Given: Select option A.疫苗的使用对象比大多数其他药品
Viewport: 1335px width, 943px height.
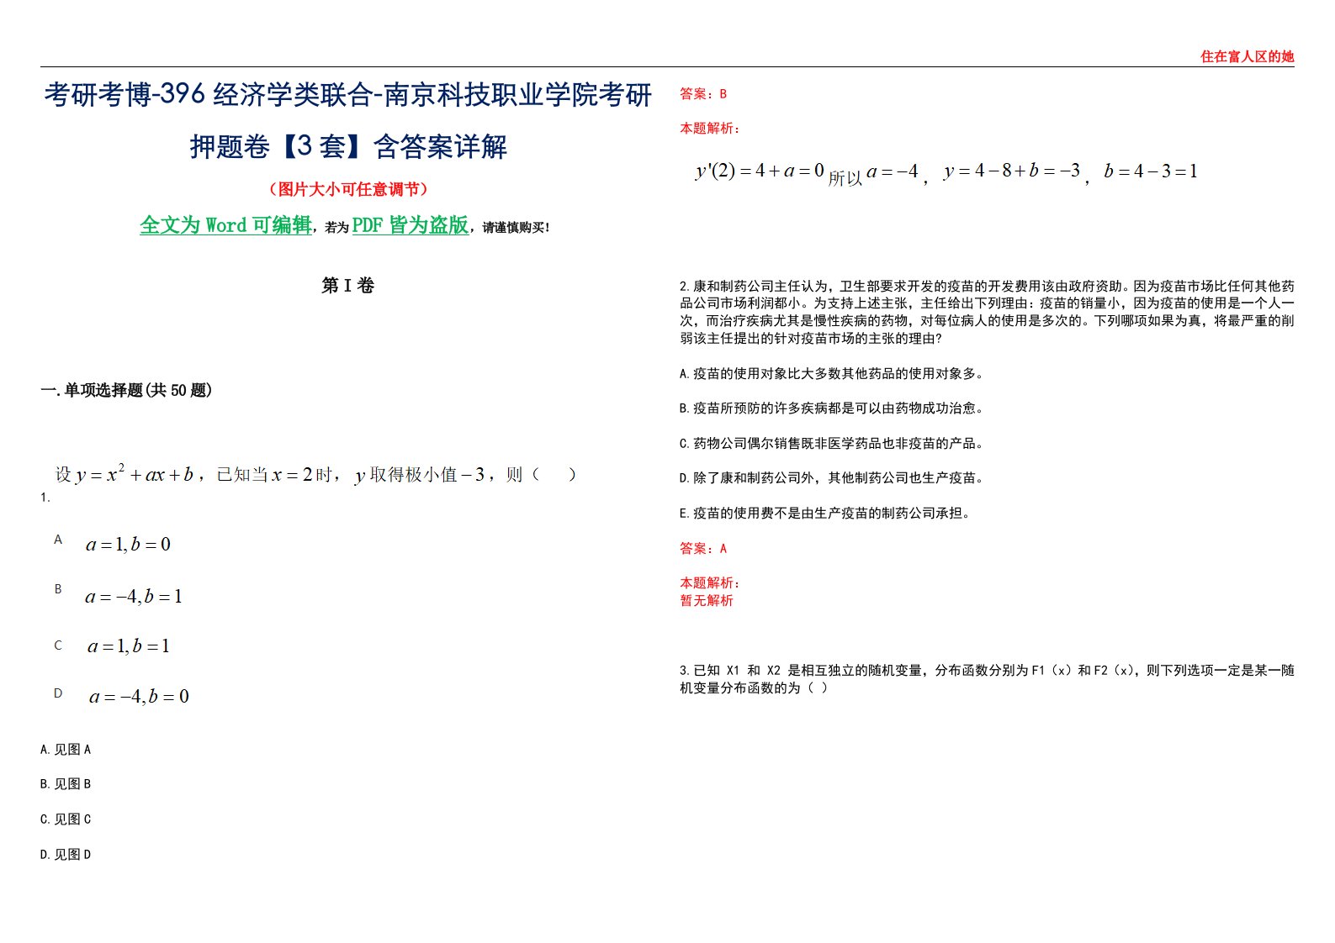Looking at the screenshot, I should tap(831, 374).
